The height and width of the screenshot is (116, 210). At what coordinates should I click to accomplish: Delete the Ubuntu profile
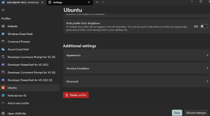point(76,95)
